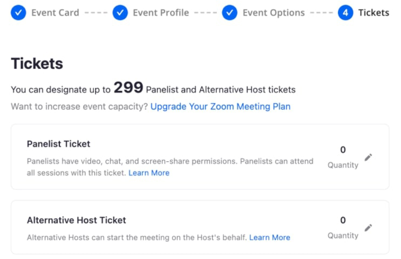The height and width of the screenshot is (259, 401).
Task: Open Learn More link for Panelist Ticket
Action: point(149,173)
